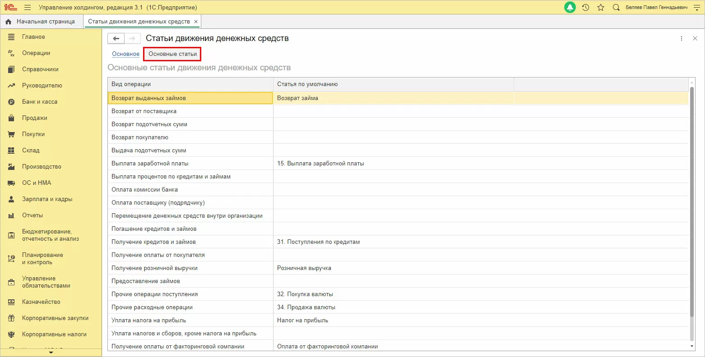Sort by the Вид операции column header
Image resolution: width=705 pixels, height=357 pixels.
tap(190, 84)
